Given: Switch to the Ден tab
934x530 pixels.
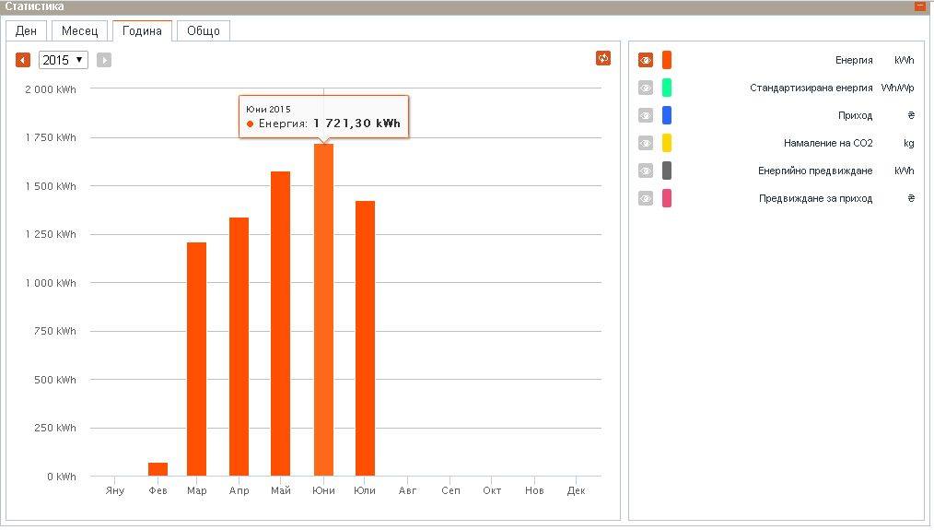Looking at the screenshot, I should pyautogui.click(x=26, y=30).
